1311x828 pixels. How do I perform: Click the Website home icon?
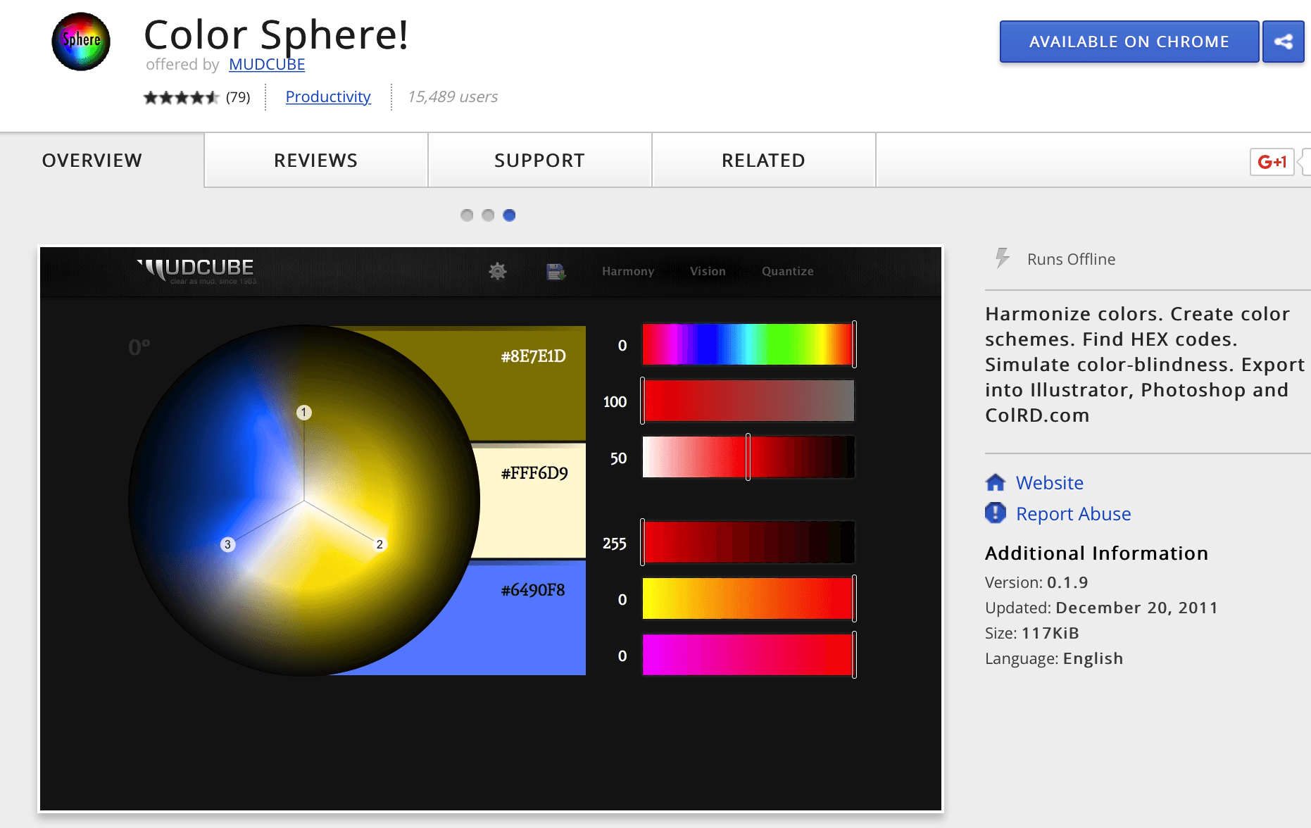coord(996,482)
